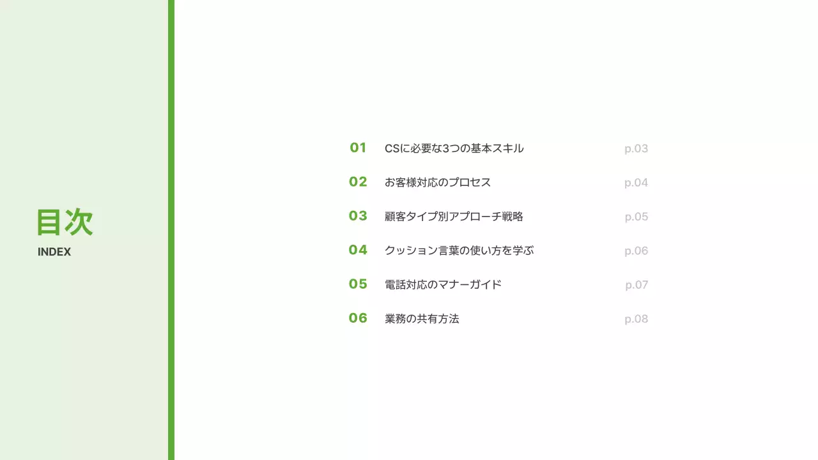Click page reference p.05
This screenshot has height=460, width=818.
coord(636,217)
